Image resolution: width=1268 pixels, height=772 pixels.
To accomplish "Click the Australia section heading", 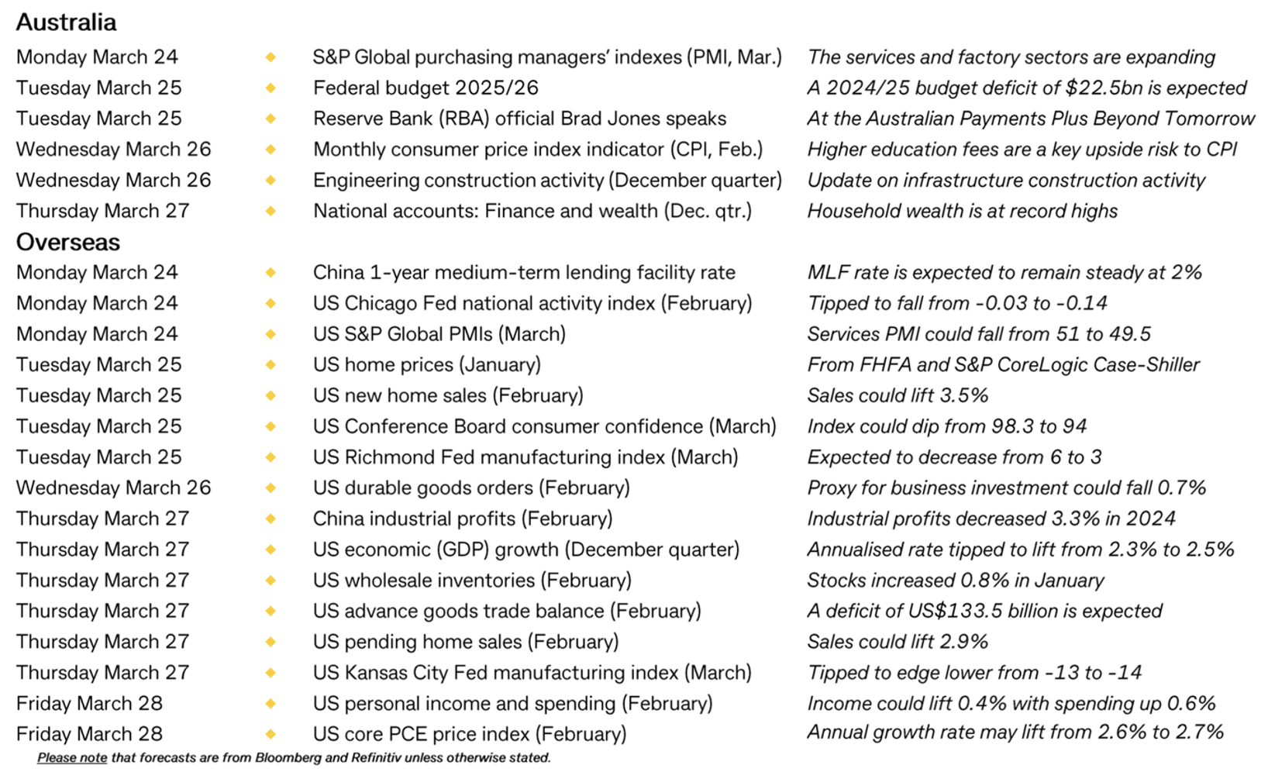I will 67,22.
